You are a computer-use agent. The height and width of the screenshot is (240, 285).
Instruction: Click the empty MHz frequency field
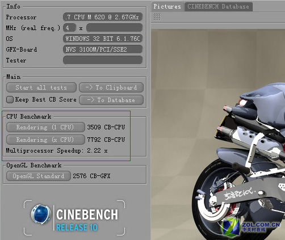tap(114, 28)
